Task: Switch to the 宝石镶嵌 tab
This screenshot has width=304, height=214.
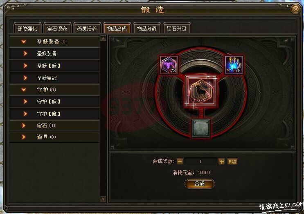Action: (57, 29)
